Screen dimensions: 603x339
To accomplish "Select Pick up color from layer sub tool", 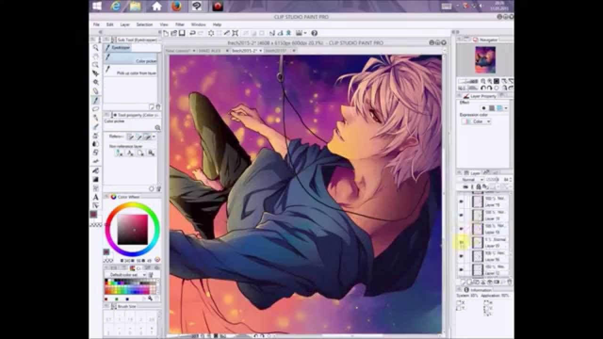I will coord(131,71).
